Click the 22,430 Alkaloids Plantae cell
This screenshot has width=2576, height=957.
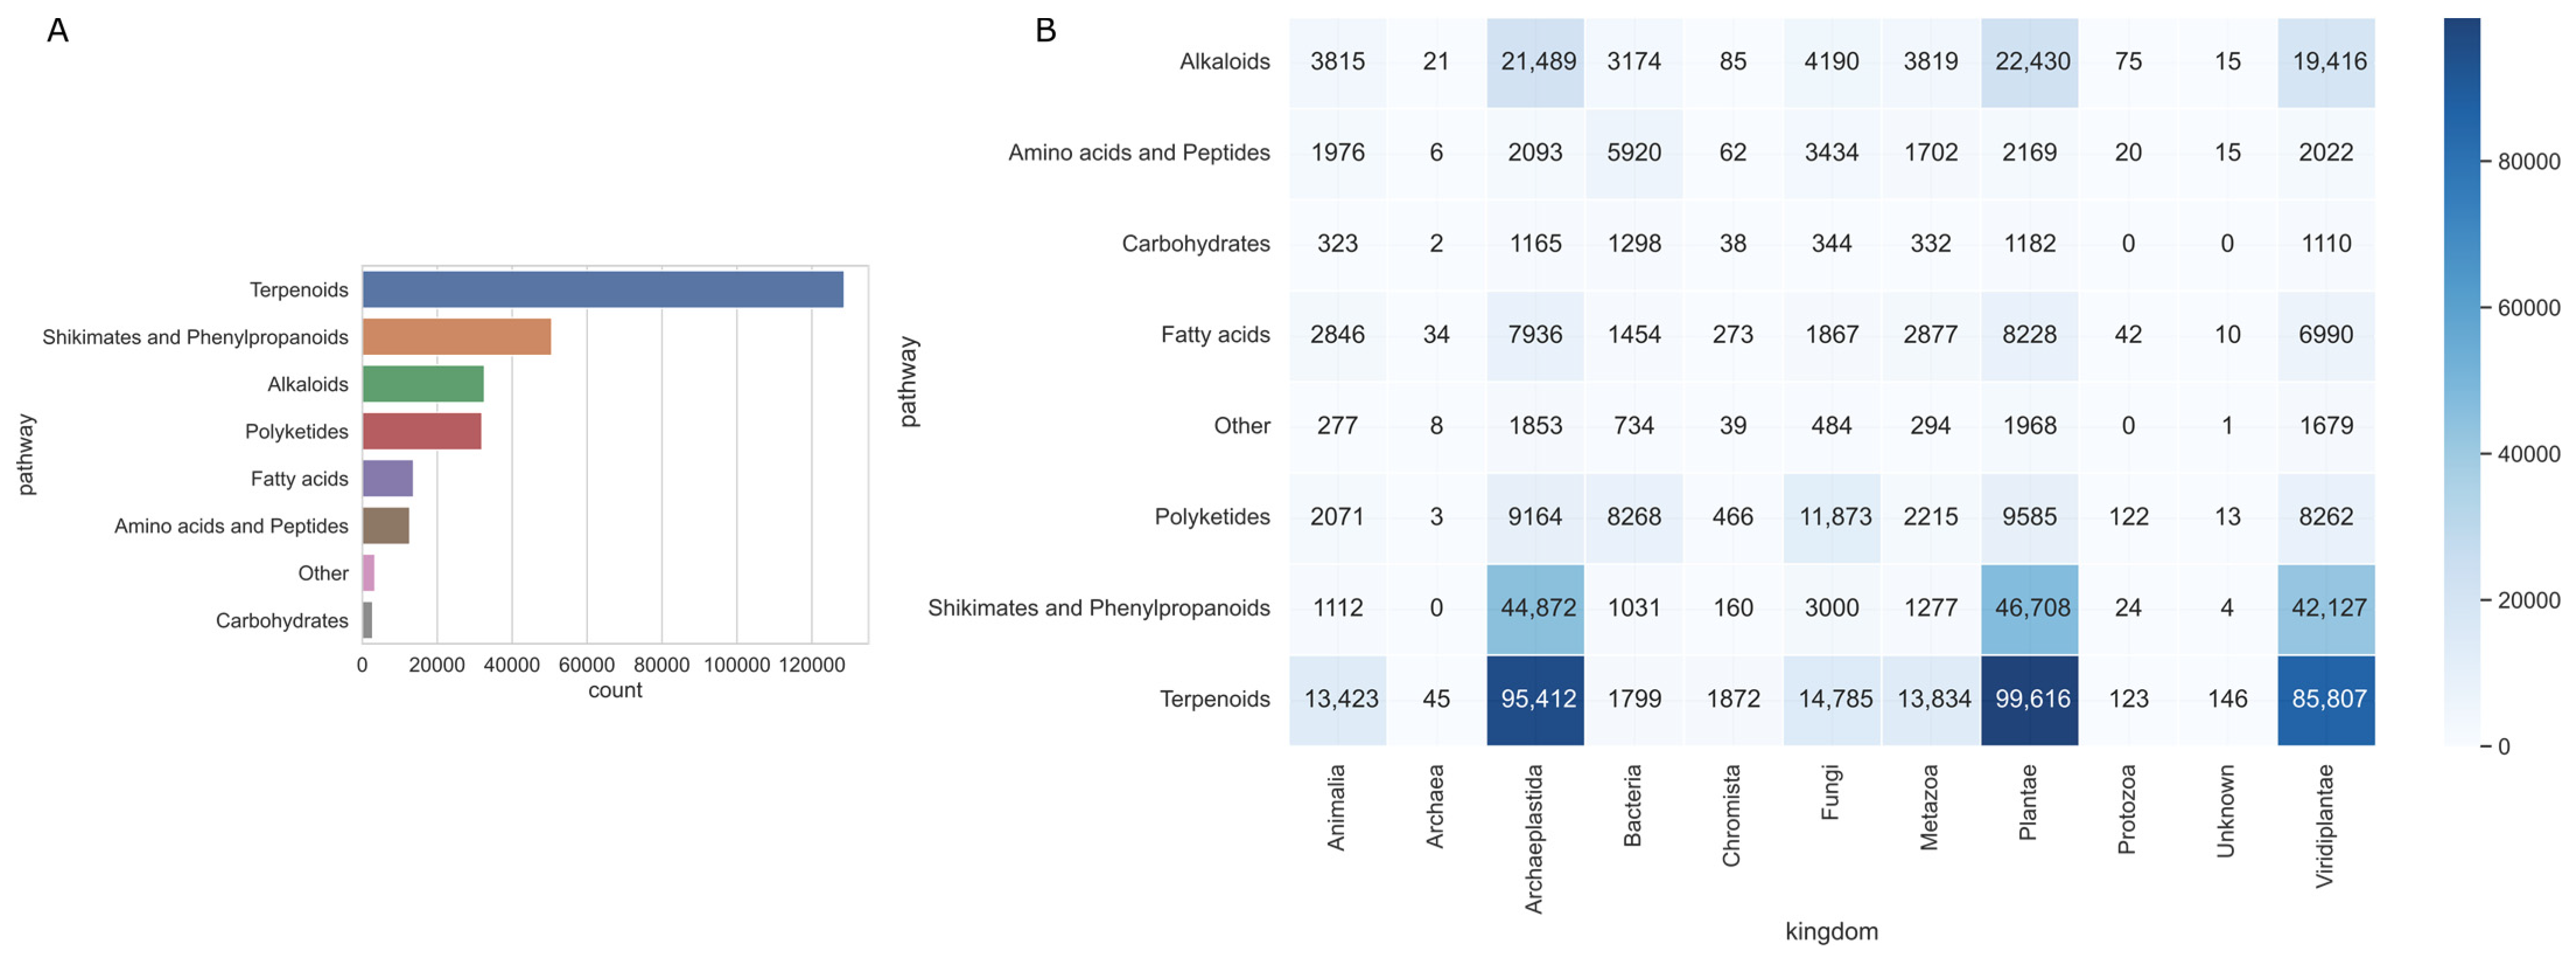point(2029,62)
